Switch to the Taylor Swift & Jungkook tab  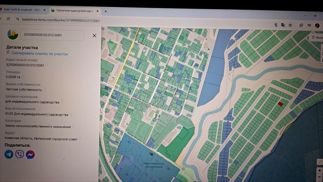[x=21, y=10]
